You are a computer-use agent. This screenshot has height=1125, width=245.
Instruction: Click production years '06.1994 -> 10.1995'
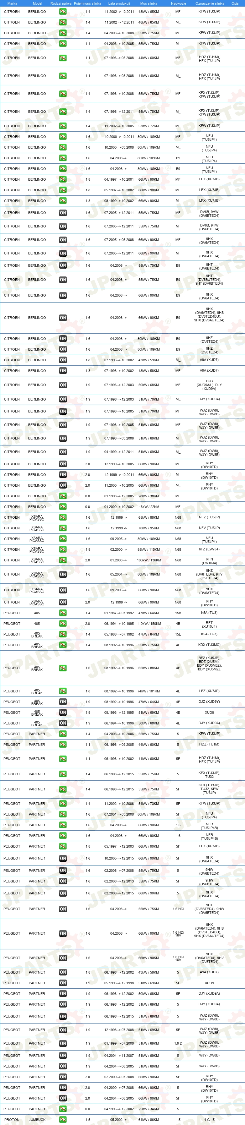tap(119, 624)
